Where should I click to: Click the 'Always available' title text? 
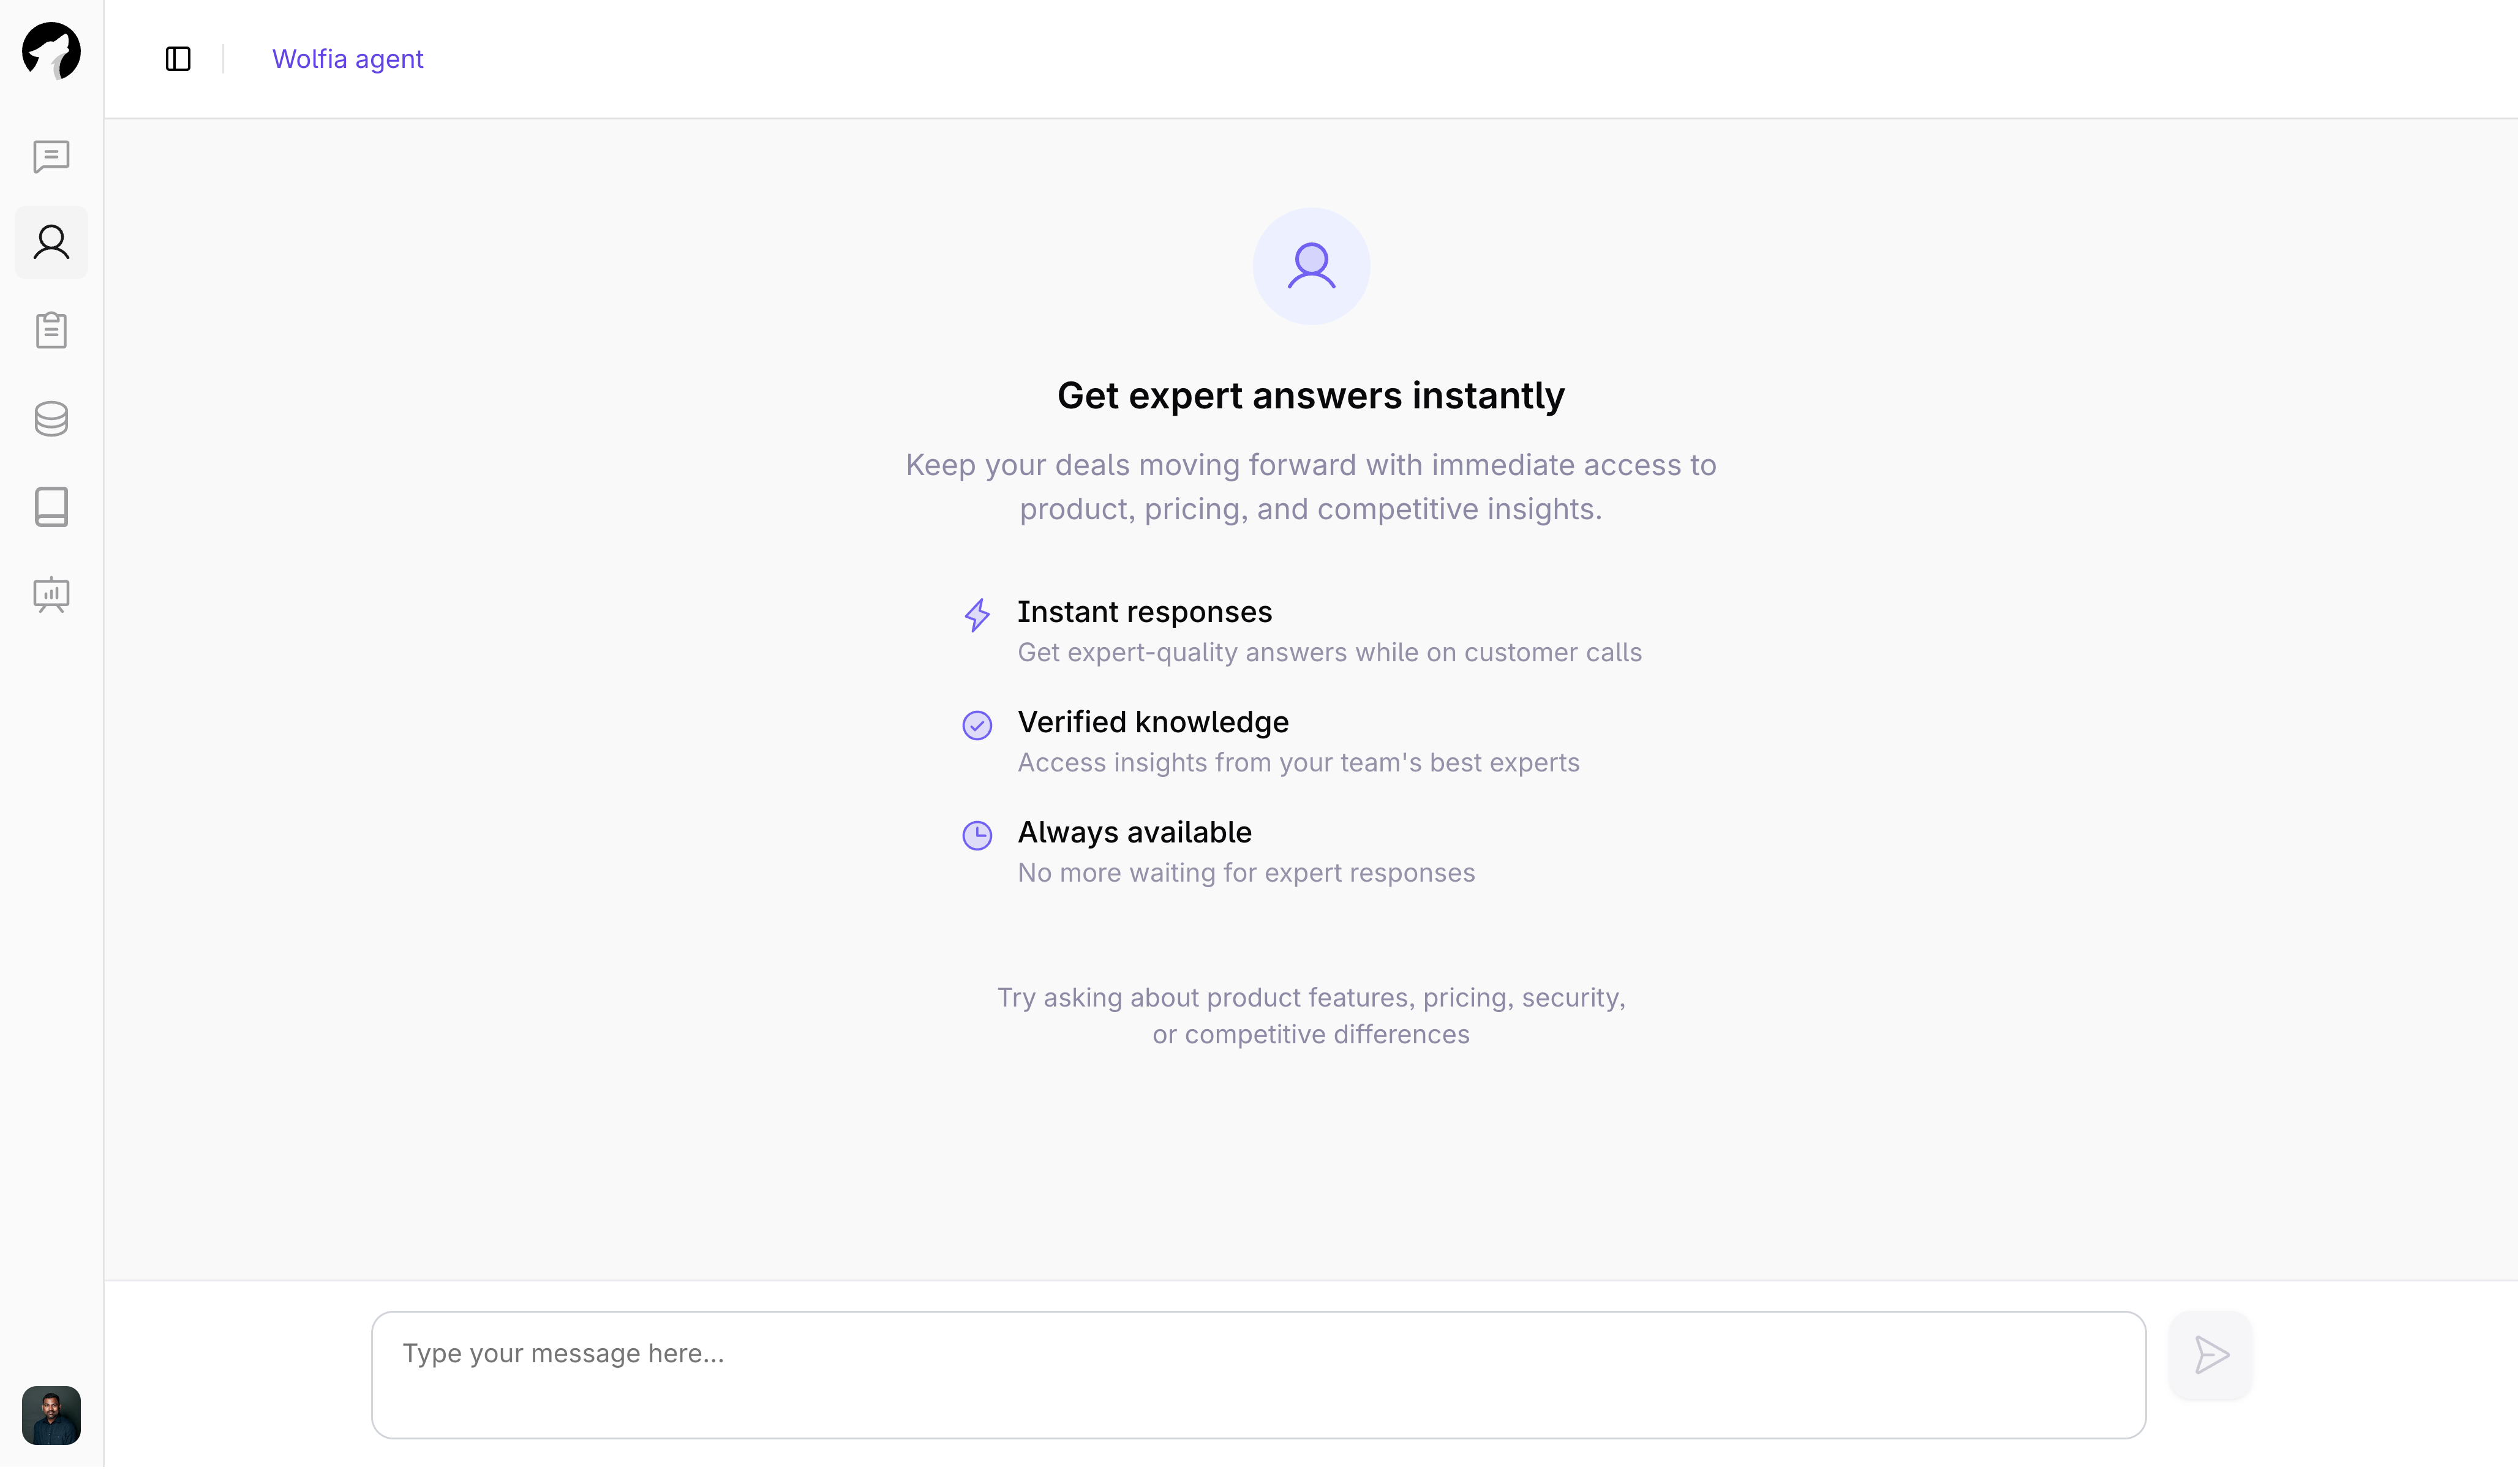coord(1135,832)
